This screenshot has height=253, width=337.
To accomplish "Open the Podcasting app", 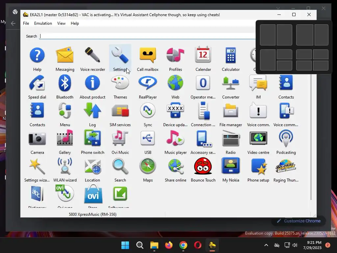I will tap(286, 138).
